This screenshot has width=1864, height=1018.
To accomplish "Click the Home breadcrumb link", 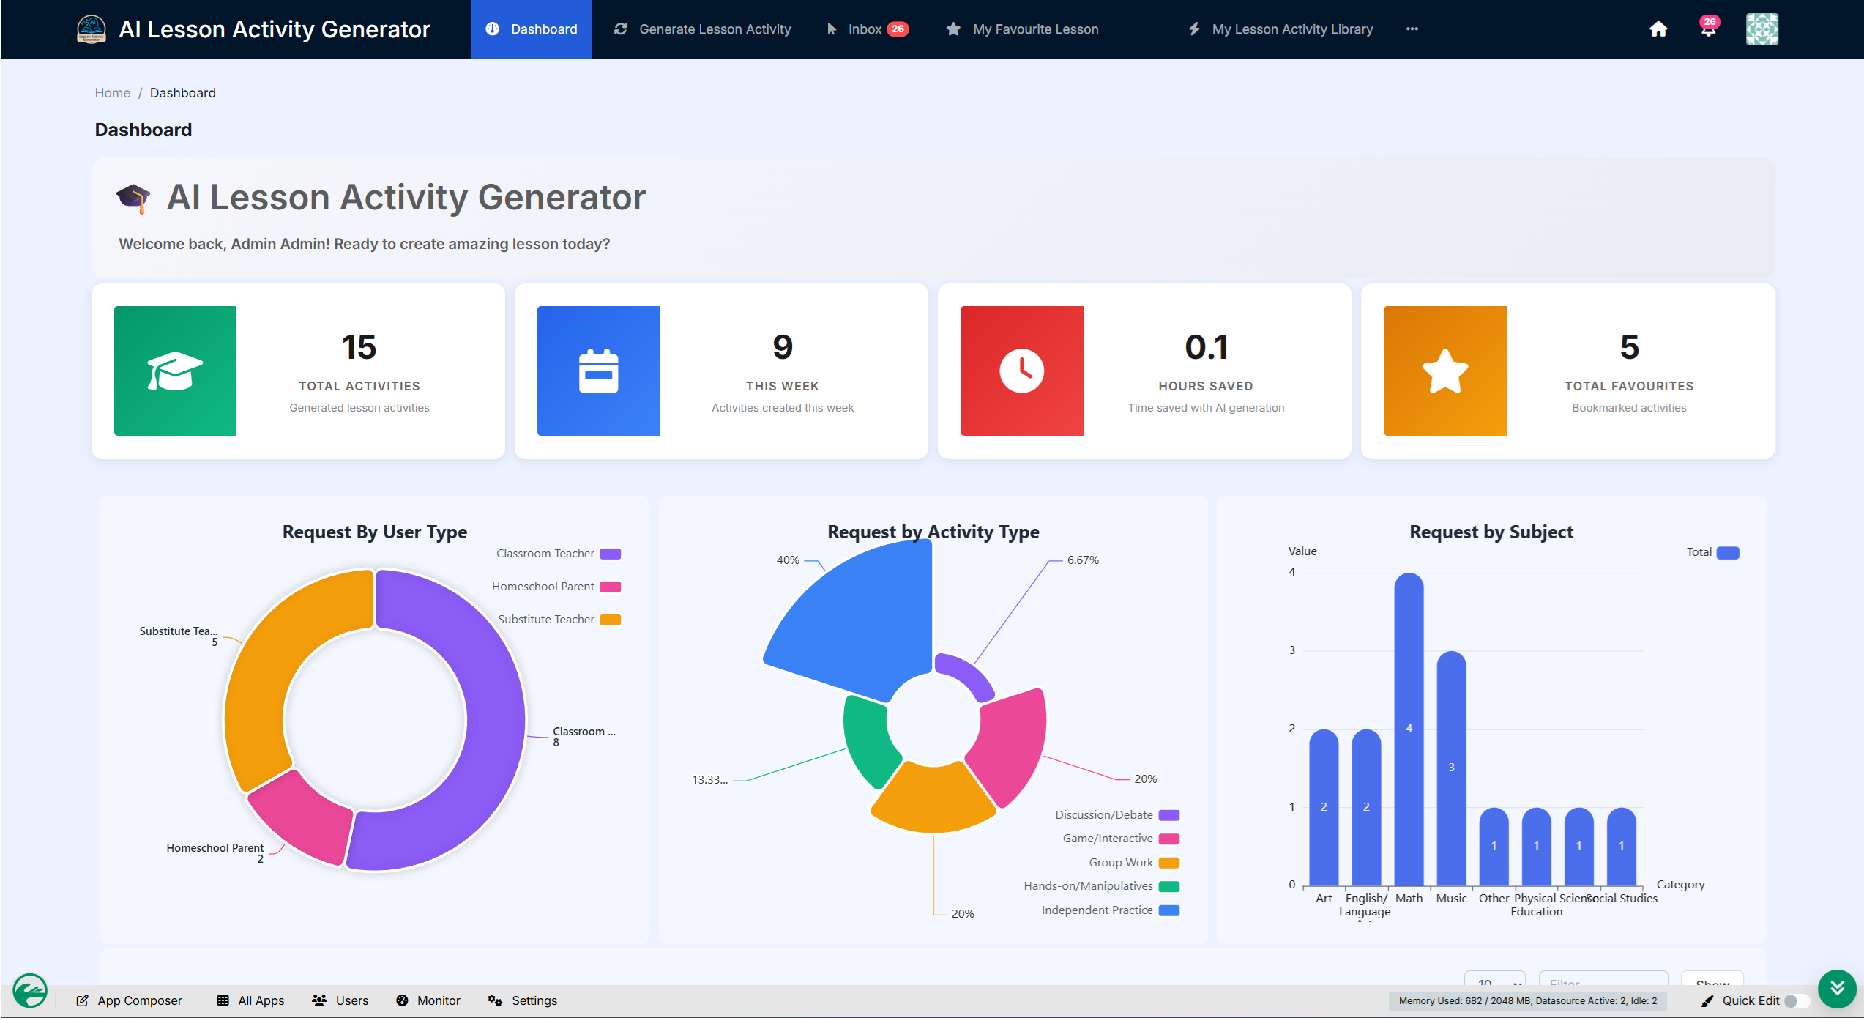I will click(x=113, y=93).
